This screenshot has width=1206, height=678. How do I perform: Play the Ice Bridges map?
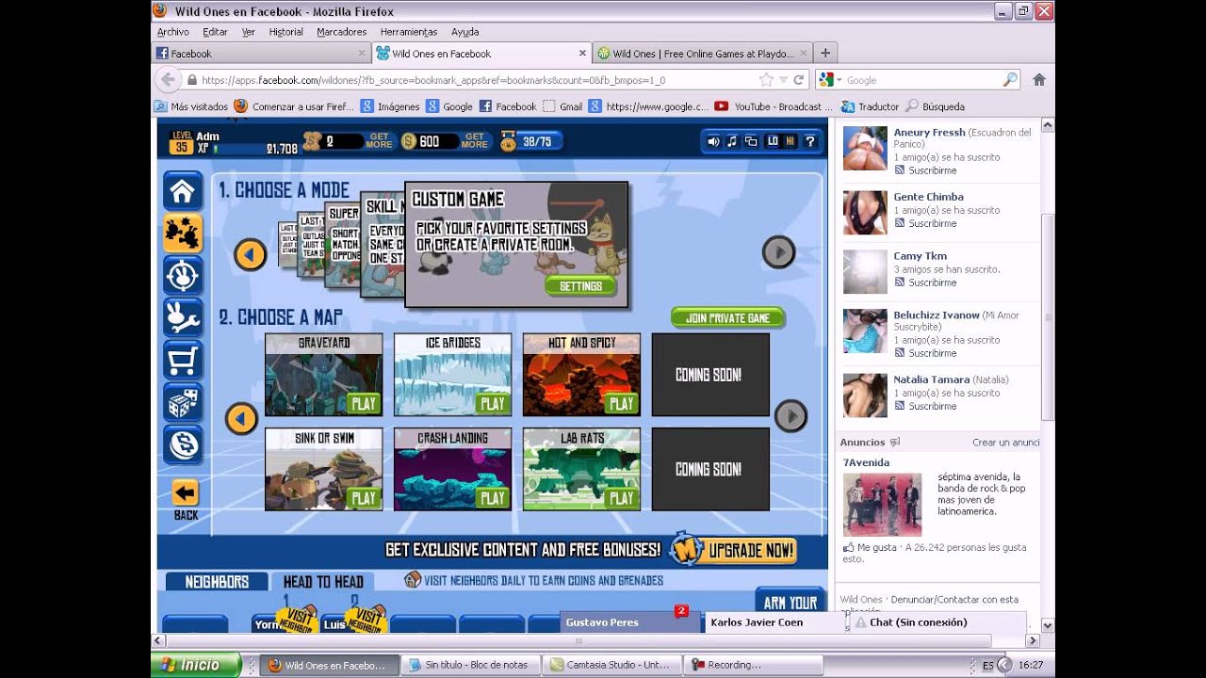click(x=493, y=404)
